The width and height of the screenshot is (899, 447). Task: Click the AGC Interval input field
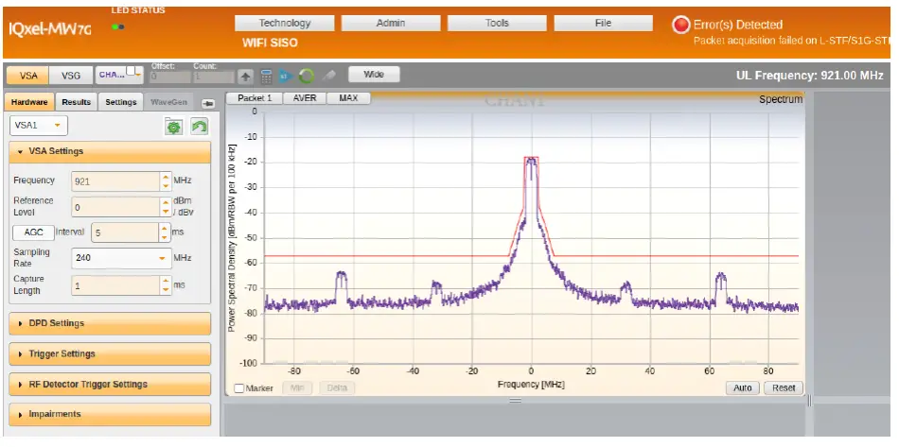(124, 232)
